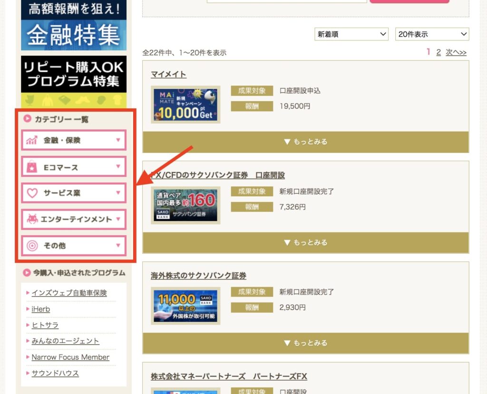Expand the 金融・保険 category arrow
This screenshot has height=394, width=487.
point(118,140)
